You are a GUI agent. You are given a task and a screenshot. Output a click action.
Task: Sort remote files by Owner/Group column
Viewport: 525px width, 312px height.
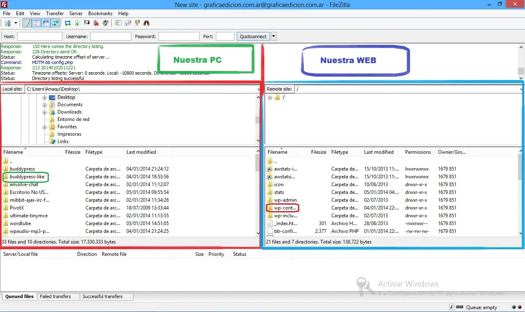coord(452,152)
